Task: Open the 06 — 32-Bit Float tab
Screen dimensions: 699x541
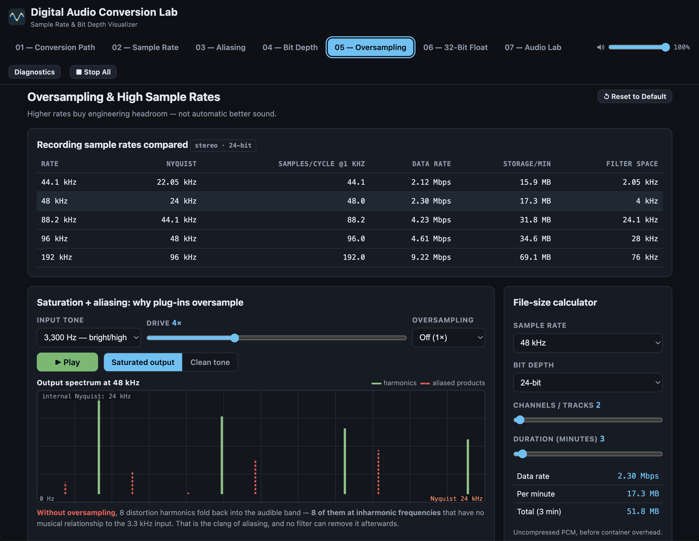Action: click(455, 48)
